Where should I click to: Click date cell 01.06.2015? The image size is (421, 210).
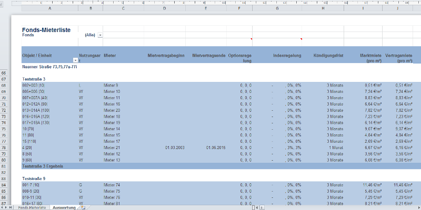tap(216, 148)
